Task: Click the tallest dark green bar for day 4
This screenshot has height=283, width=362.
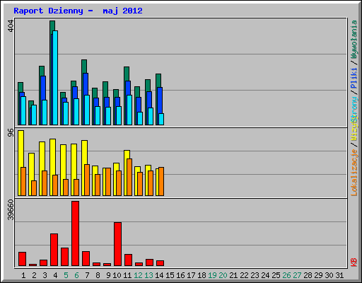Action: tap(52, 26)
